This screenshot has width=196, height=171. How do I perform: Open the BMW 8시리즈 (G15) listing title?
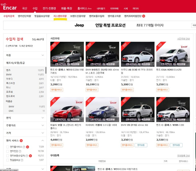click(102, 71)
